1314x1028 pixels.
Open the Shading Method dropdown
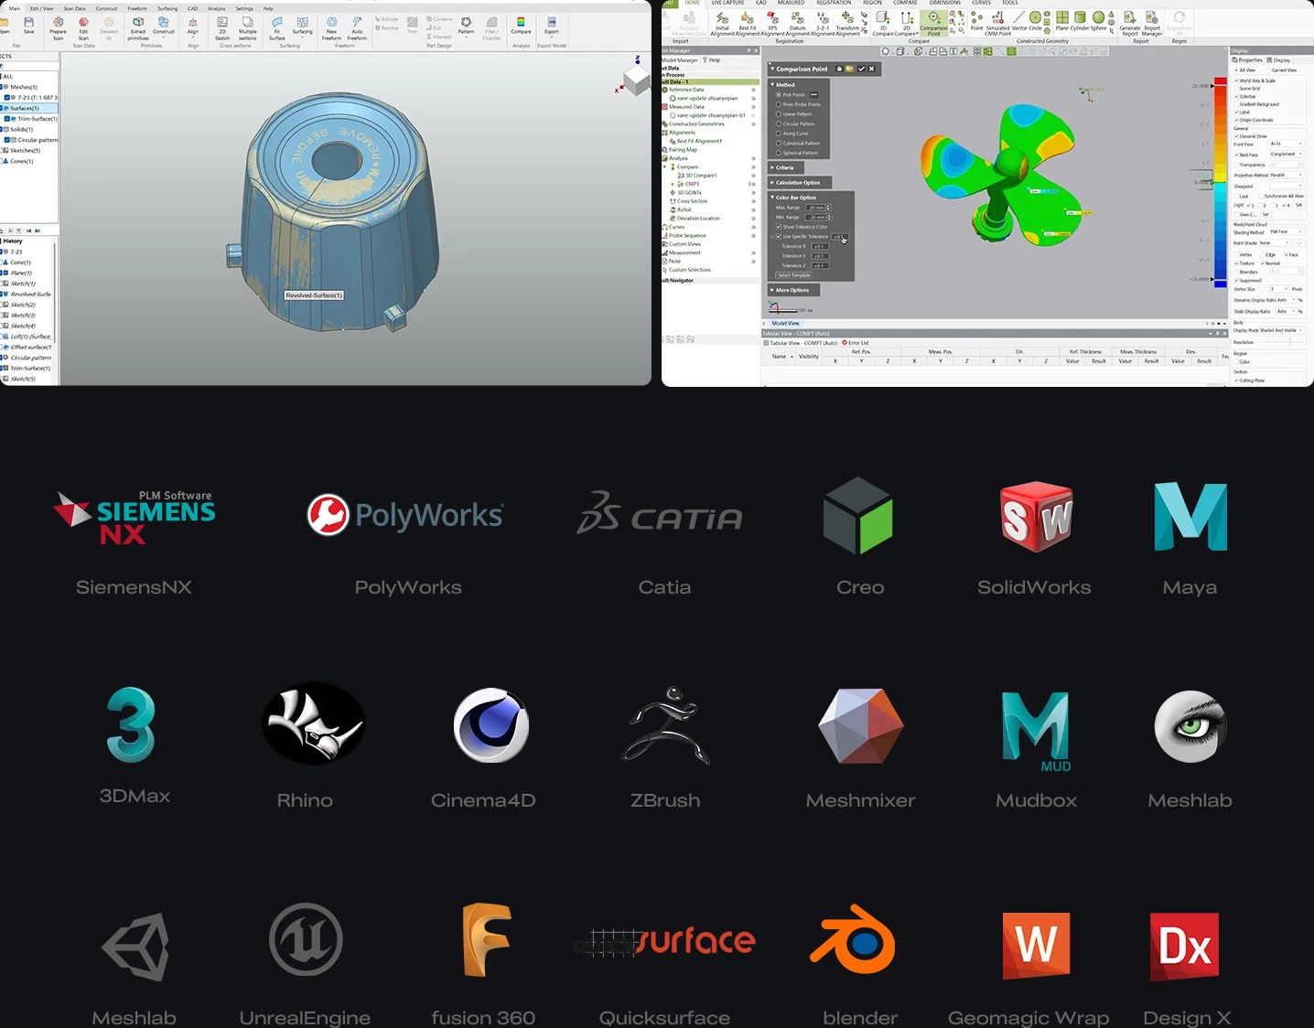(1287, 232)
